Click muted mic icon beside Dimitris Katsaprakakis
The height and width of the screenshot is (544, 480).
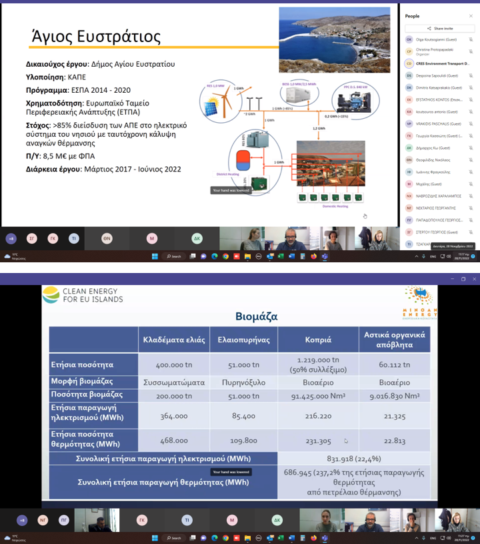coord(471,88)
